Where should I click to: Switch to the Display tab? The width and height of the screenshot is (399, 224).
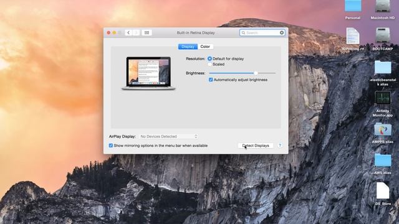[188, 47]
